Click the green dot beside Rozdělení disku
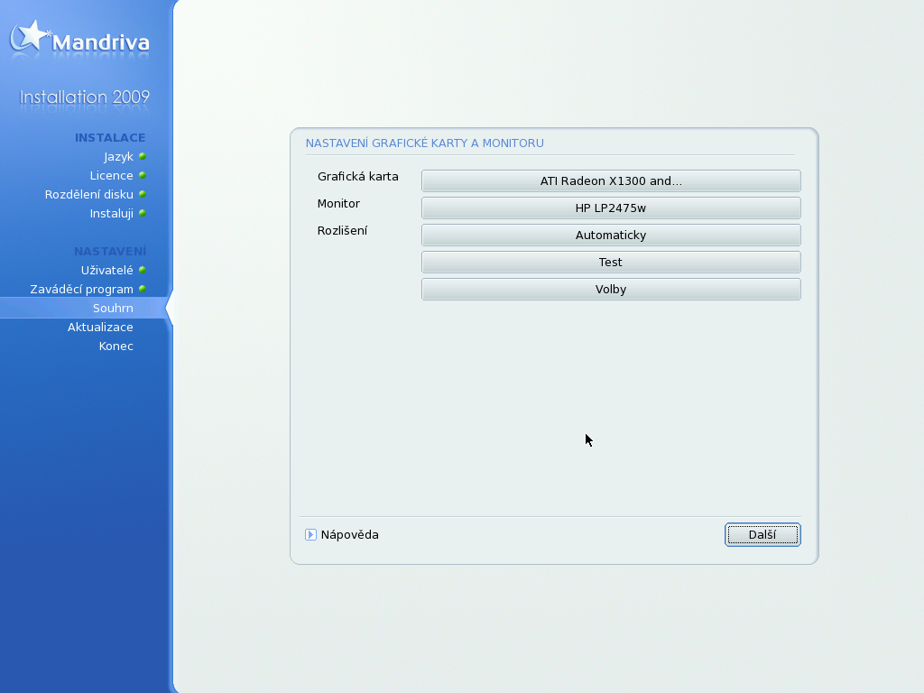 click(142, 194)
